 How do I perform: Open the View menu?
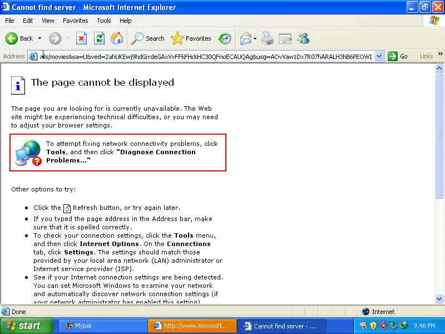coord(48,21)
